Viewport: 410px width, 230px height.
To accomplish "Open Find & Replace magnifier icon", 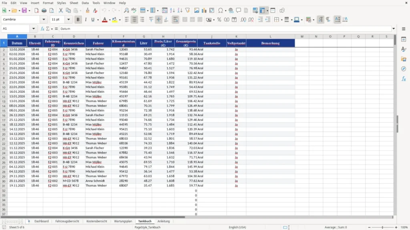I will [126, 10].
